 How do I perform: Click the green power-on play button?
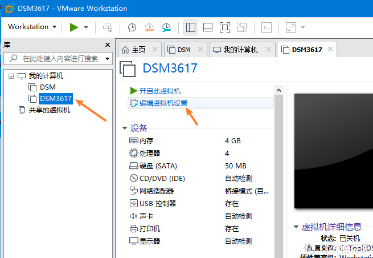point(74,27)
